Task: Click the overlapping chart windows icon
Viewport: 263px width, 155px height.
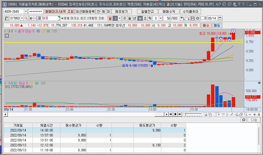Action: coord(210,114)
